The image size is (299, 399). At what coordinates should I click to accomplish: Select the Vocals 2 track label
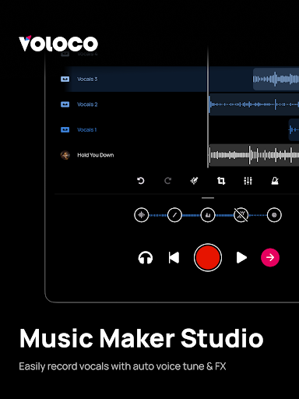87,104
